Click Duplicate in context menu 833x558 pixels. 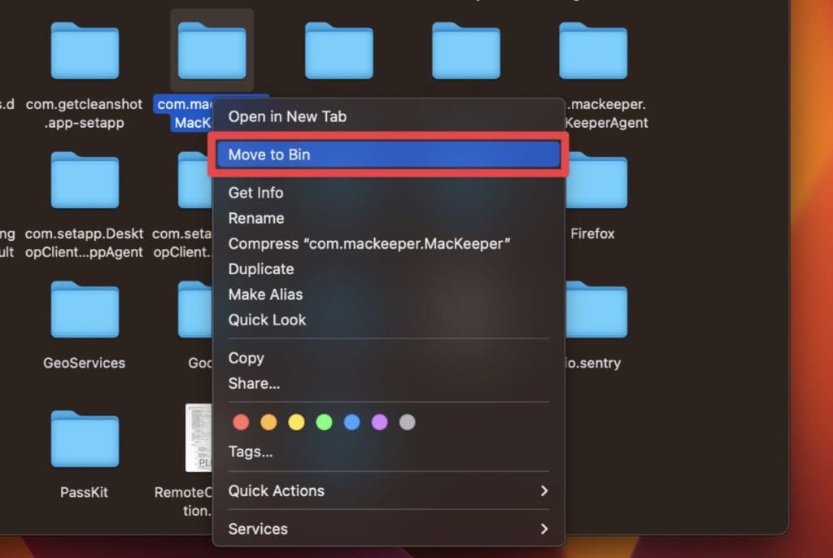261,268
